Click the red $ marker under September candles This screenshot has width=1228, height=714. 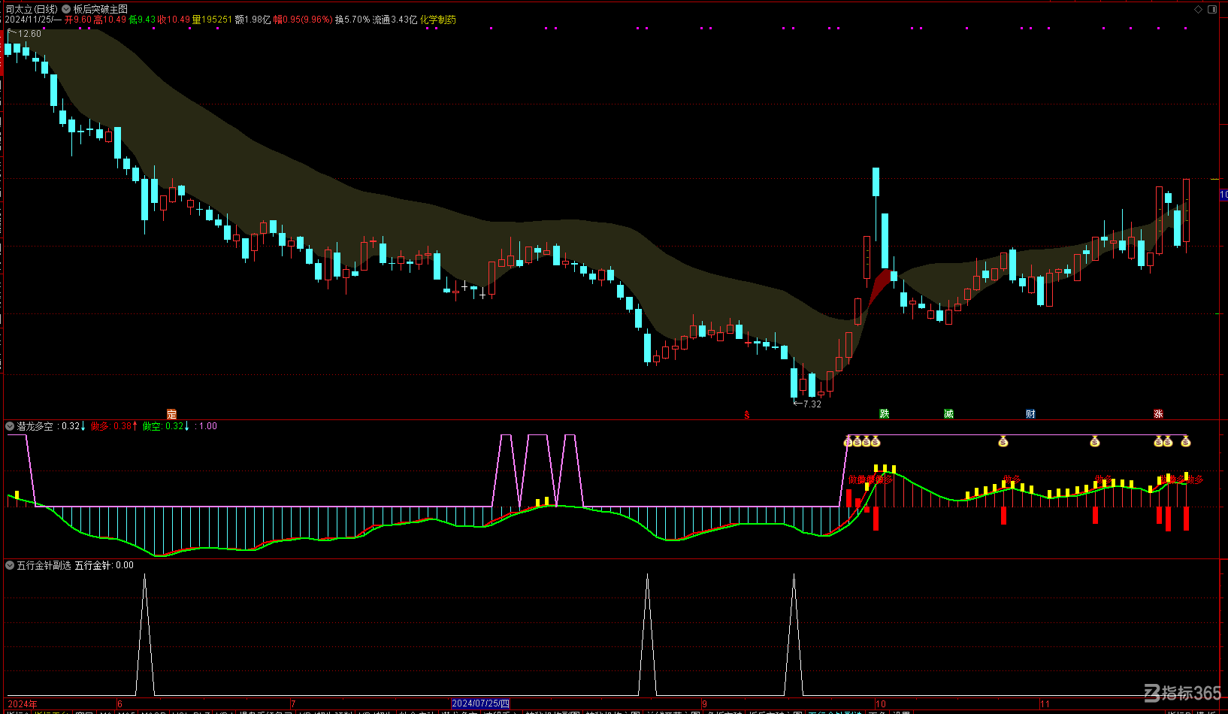coord(746,415)
